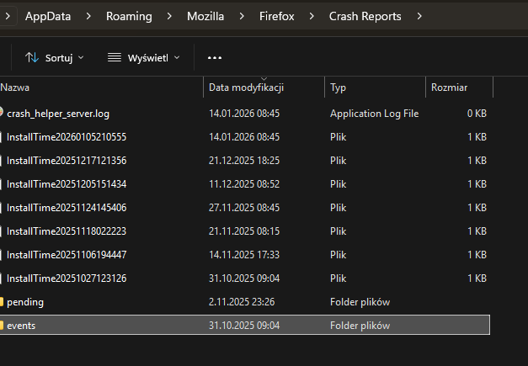Click the Rozmiar column header
Image resolution: width=528 pixels, height=366 pixels.
point(449,88)
